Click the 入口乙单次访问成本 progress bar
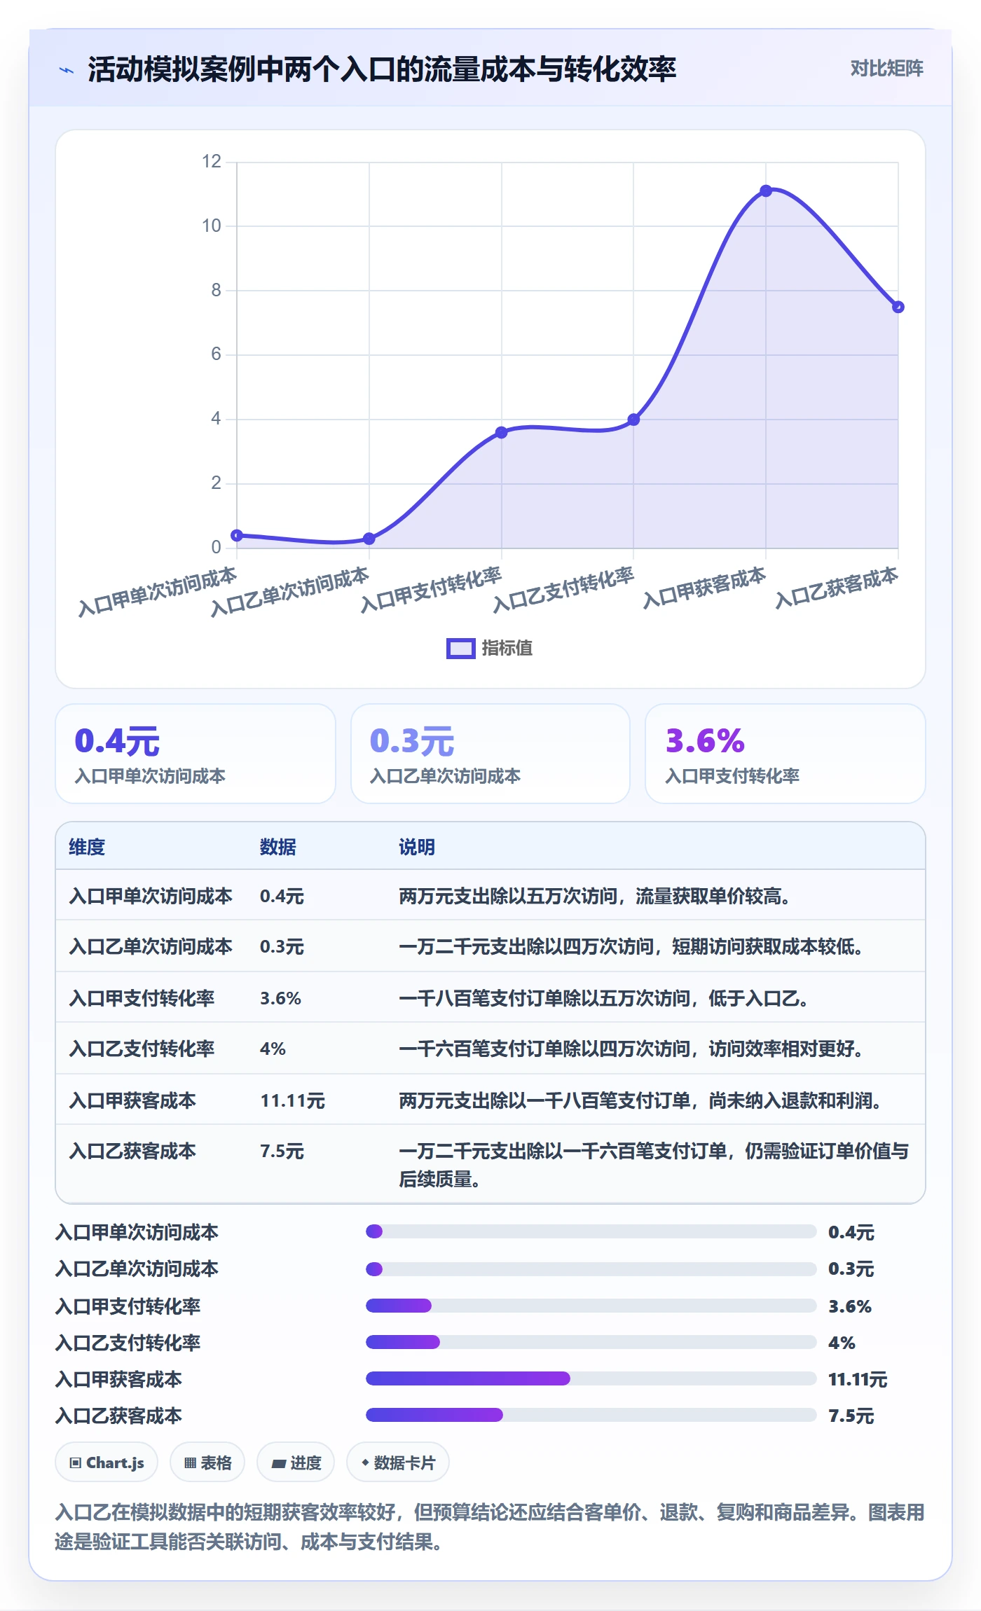981x1611 pixels. (591, 1268)
